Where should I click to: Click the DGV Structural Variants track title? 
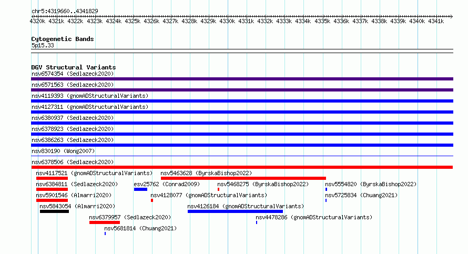pyautogui.click(x=74, y=67)
